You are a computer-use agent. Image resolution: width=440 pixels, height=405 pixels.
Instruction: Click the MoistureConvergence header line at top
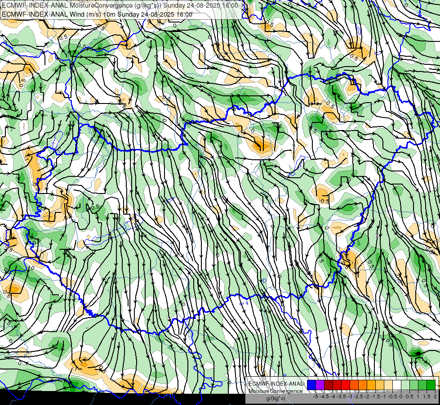click(120, 5)
